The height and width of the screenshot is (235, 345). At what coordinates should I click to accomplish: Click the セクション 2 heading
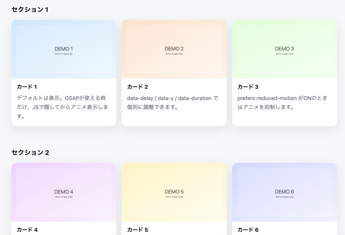30,152
